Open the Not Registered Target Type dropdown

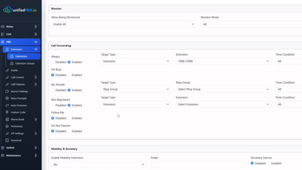click(136, 104)
